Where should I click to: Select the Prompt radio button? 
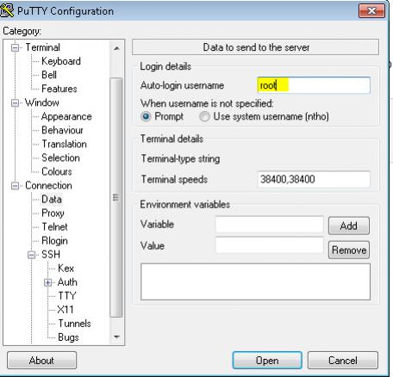[x=146, y=116]
